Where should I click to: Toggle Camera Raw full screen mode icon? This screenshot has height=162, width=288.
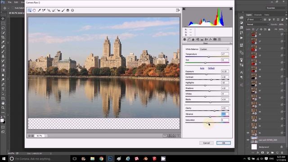(178, 10)
